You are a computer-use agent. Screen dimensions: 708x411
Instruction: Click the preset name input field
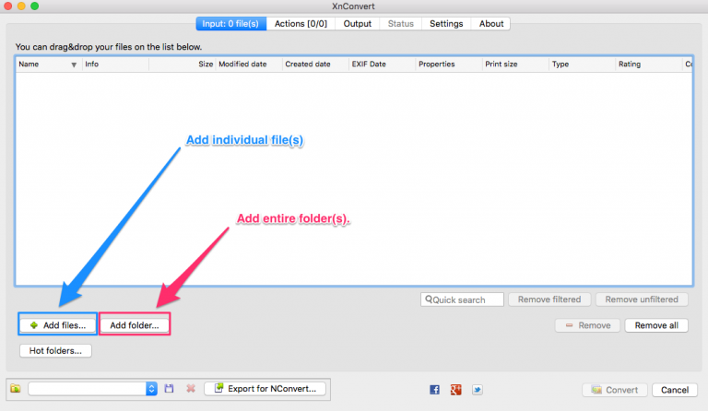coord(88,389)
